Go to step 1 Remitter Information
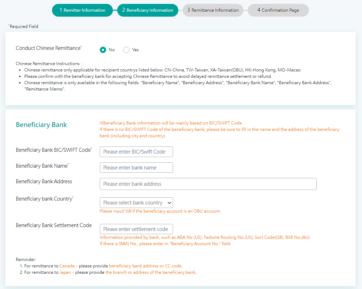The width and height of the screenshot is (362, 289). click(x=82, y=10)
